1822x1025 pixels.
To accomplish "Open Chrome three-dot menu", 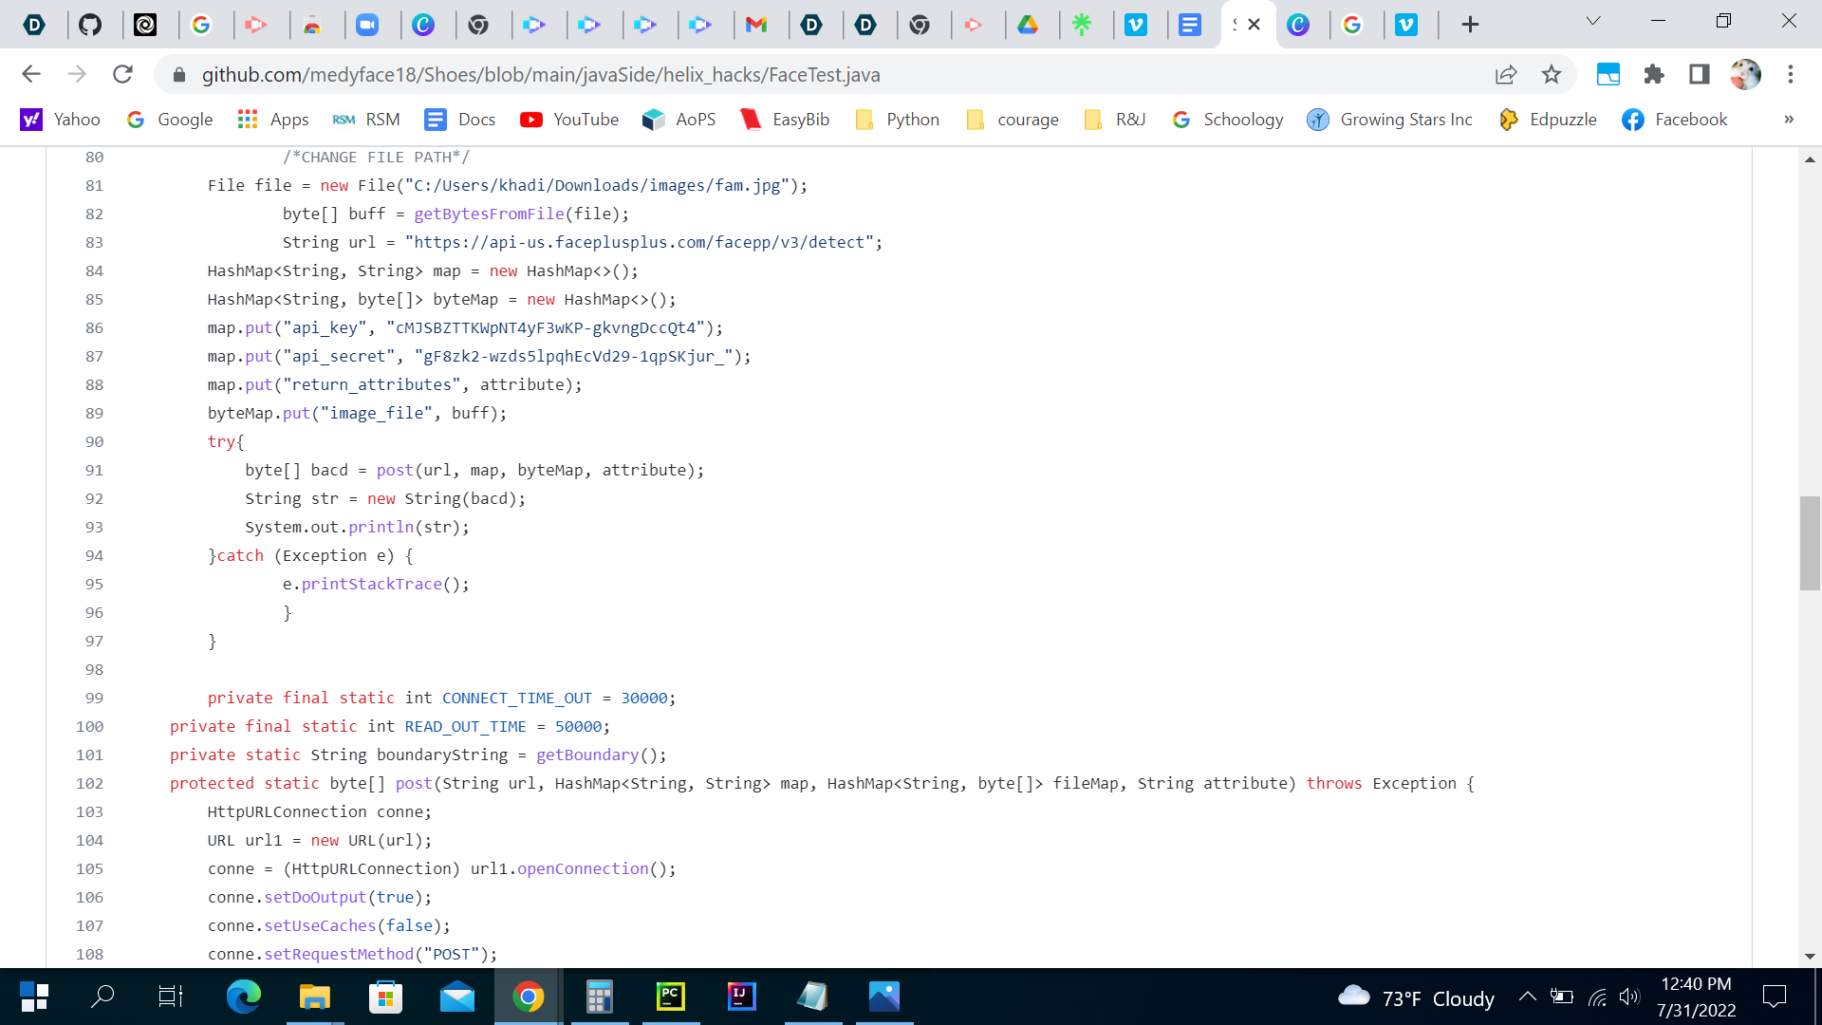I will tap(1791, 74).
